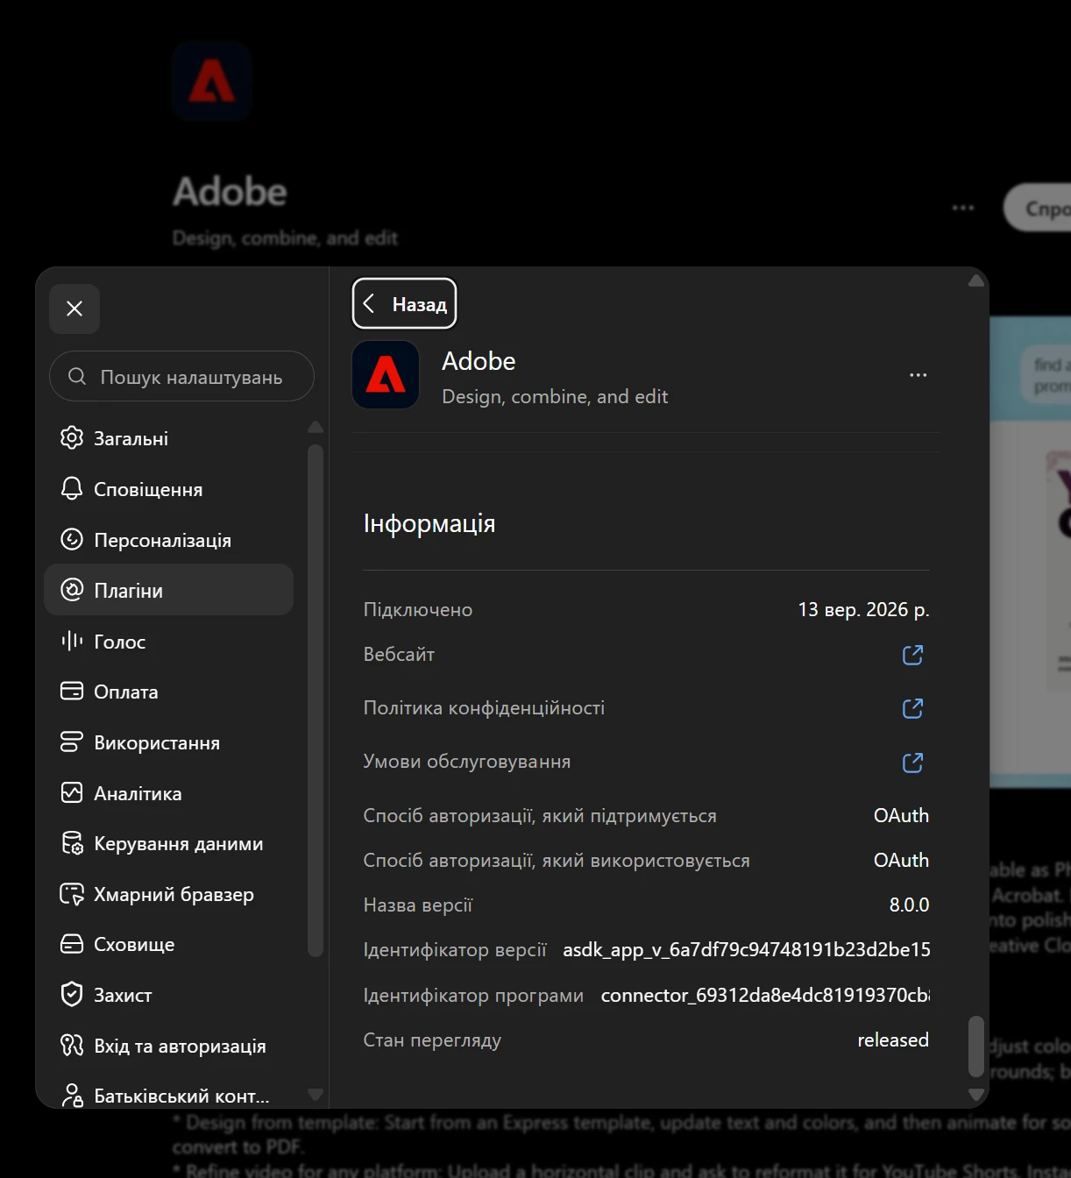Click the Adobe logo icon in settings panel

[x=386, y=375]
